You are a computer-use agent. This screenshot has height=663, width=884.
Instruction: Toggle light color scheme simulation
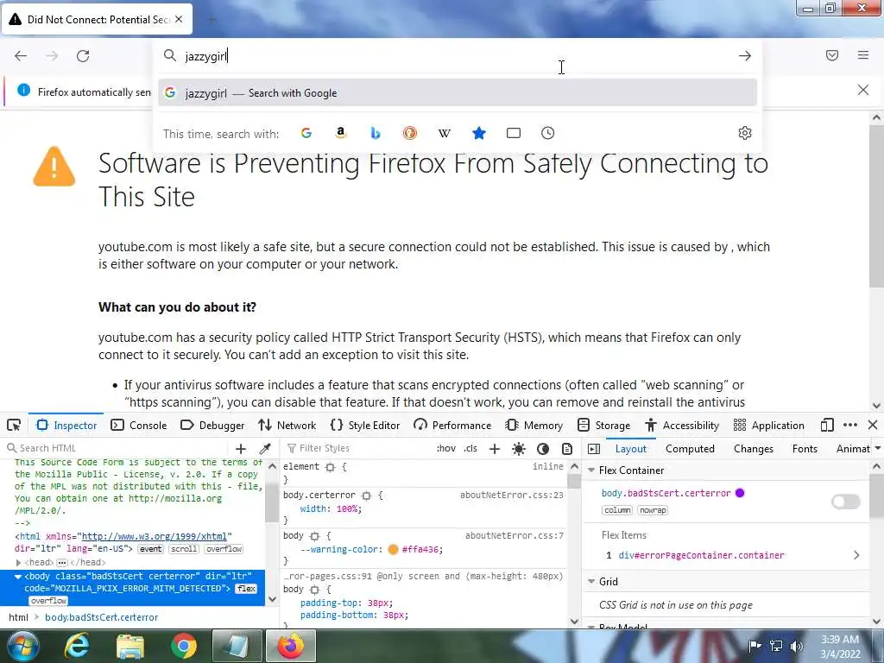pyautogui.click(x=519, y=449)
